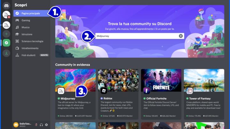Click the Fortnite banner image

coord(161,80)
